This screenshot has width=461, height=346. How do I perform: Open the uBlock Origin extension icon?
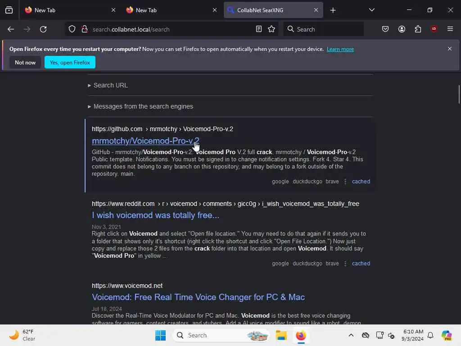click(434, 29)
